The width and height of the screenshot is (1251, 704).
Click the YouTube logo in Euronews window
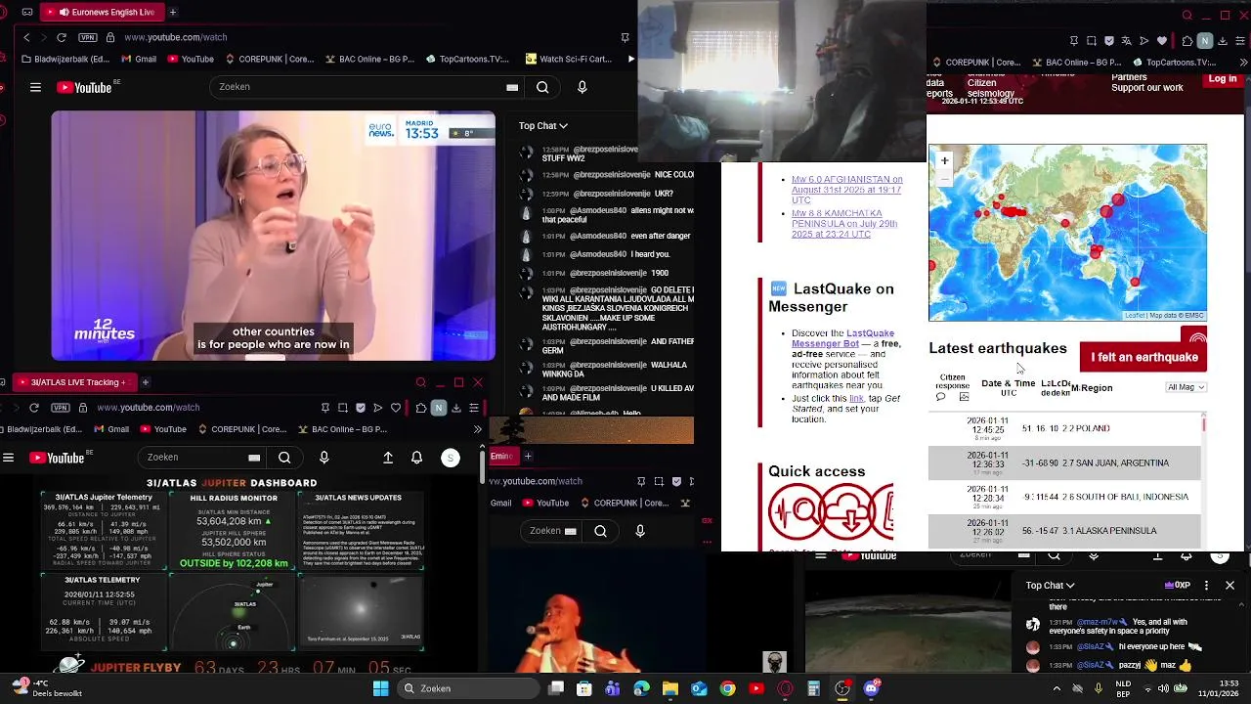point(84,87)
